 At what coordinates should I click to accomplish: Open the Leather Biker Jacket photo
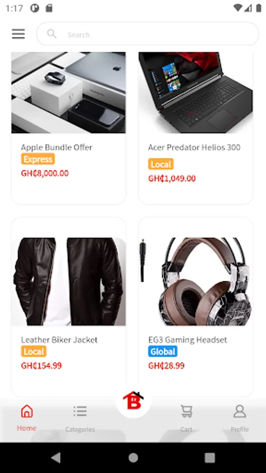point(68,282)
